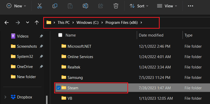Click the date 7/5/2023 11:24 PM

point(155,78)
